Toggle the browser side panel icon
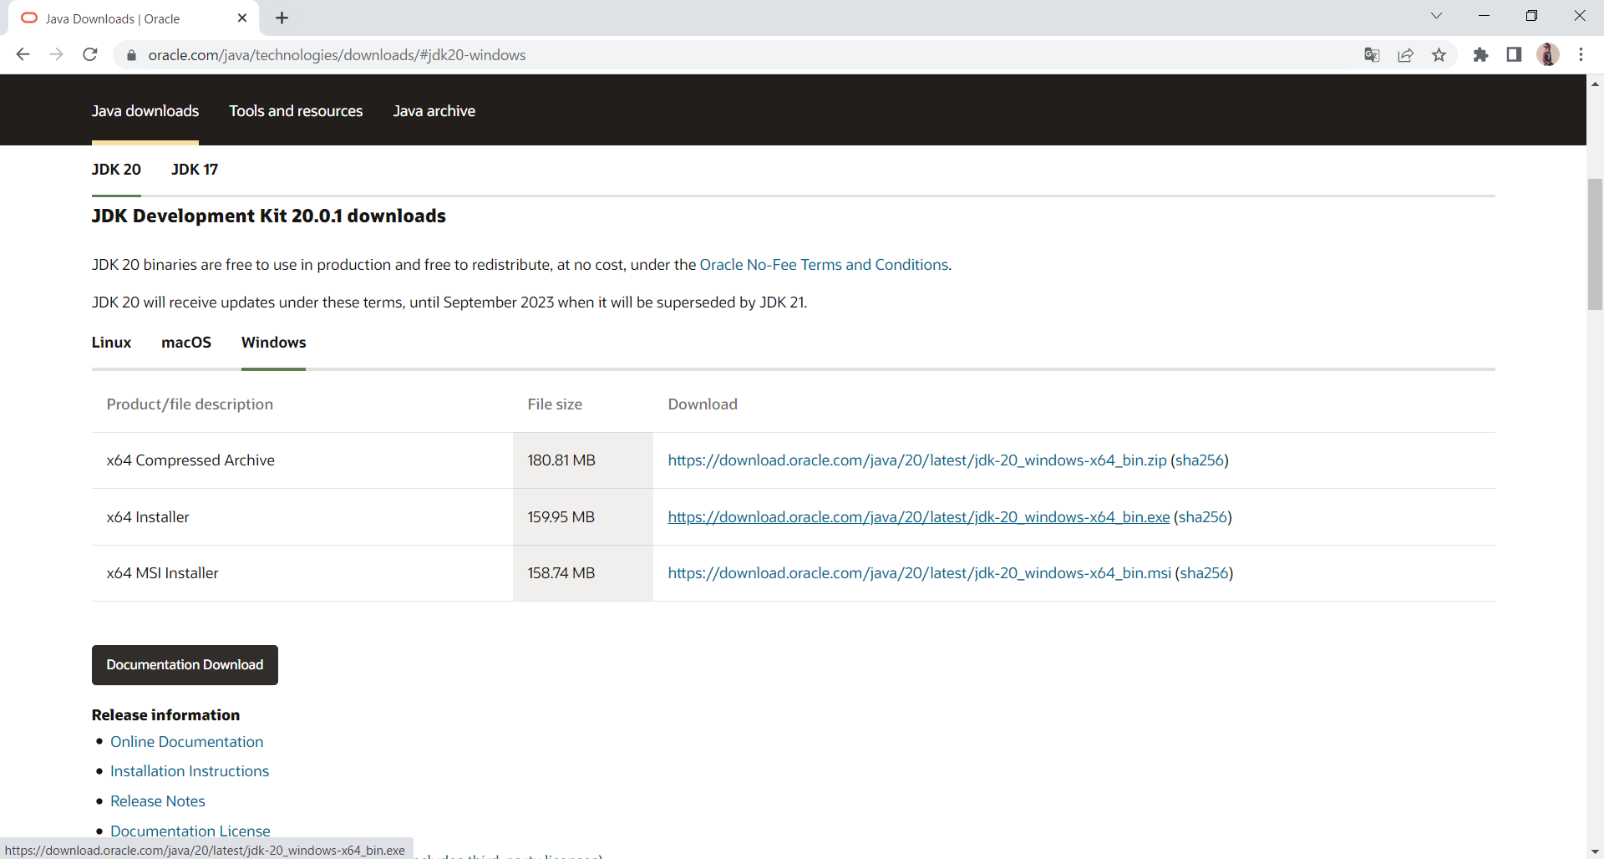This screenshot has height=859, width=1604. coord(1514,55)
